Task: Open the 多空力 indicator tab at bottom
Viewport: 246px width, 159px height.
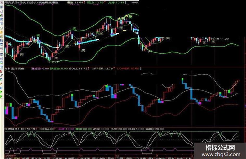Action: pos(36,158)
